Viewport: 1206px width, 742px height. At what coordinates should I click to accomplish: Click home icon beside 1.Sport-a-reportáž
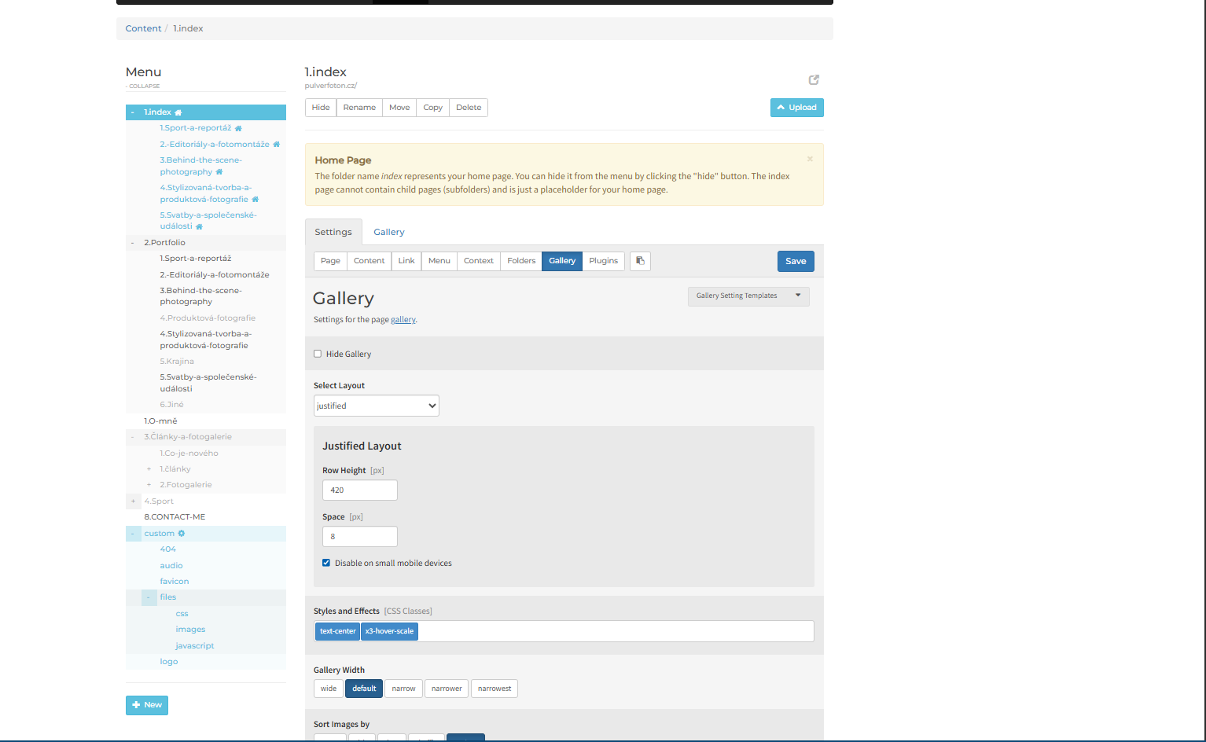(238, 128)
